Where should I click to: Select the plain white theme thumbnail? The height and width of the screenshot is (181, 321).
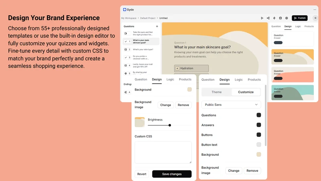pos(293,39)
